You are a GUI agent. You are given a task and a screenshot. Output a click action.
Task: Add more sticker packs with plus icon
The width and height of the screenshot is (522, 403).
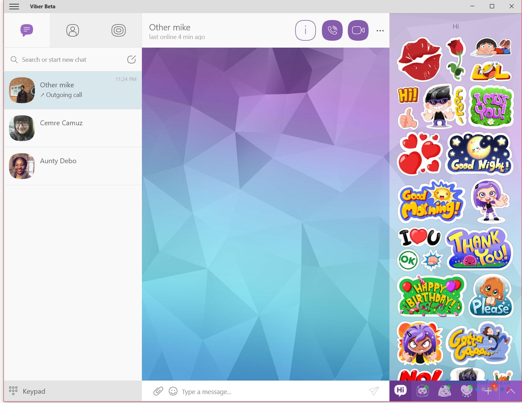pos(488,391)
